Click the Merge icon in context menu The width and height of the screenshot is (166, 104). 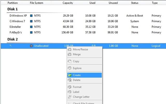click(70, 54)
